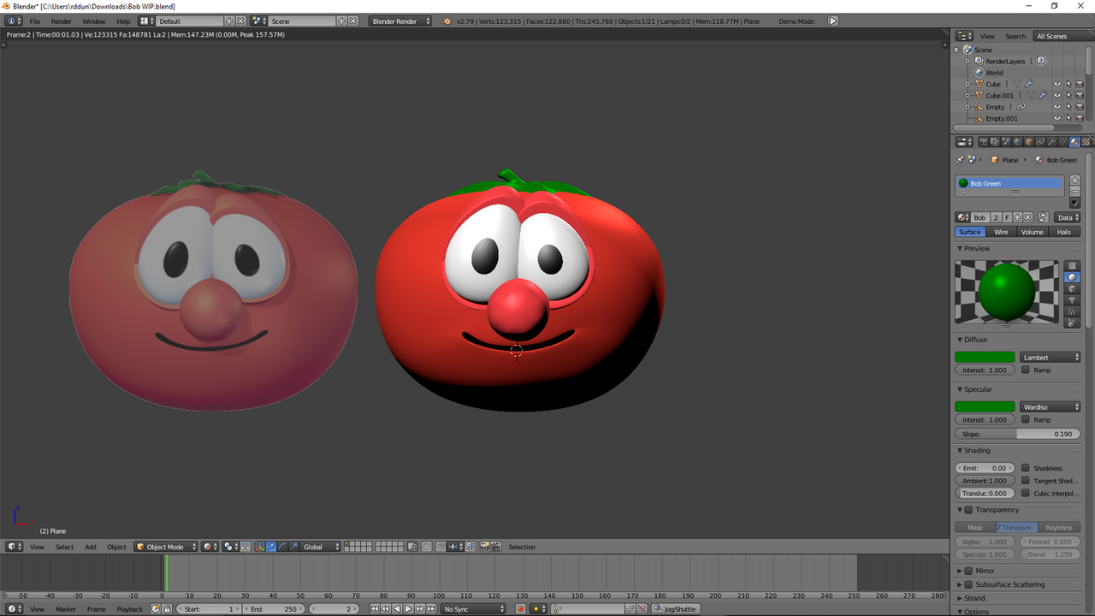Open the Object properties tab cube icon
Viewport: 1095px width, 616px height.
[1029, 142]
